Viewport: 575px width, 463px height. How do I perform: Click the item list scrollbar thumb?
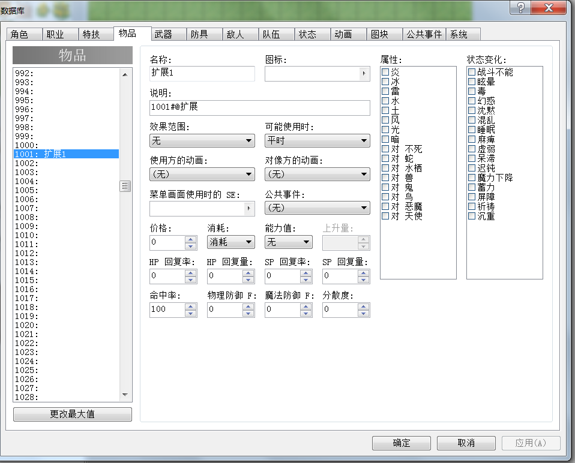click(125, 186)
